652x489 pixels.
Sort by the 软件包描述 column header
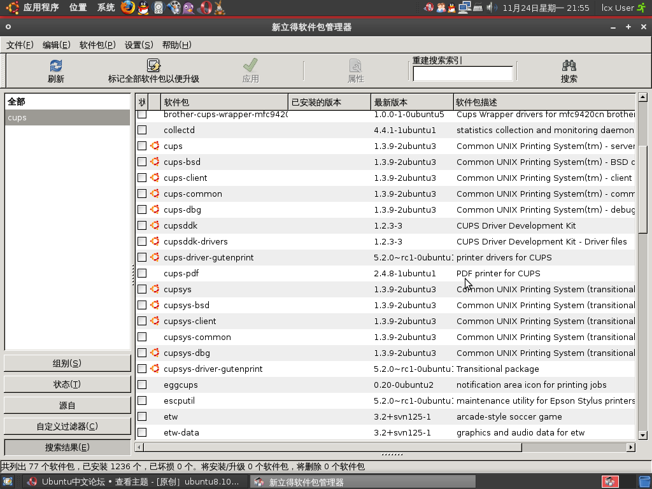544,103
